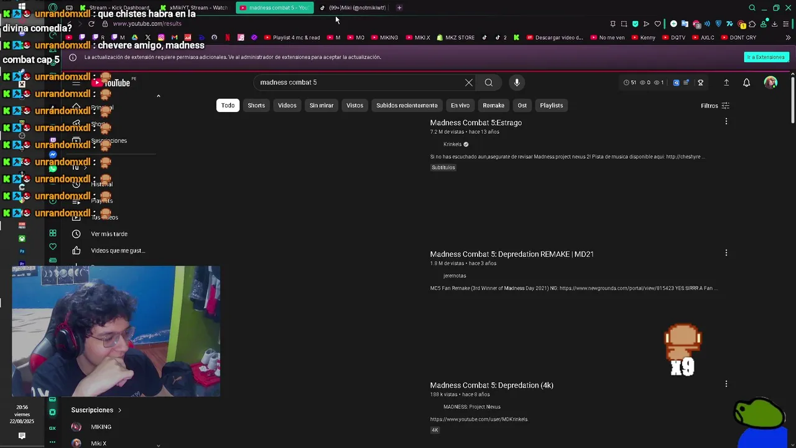Open YouTube notifications bell
The width and height of the screenshot is (796, 448).
(747, 82)
